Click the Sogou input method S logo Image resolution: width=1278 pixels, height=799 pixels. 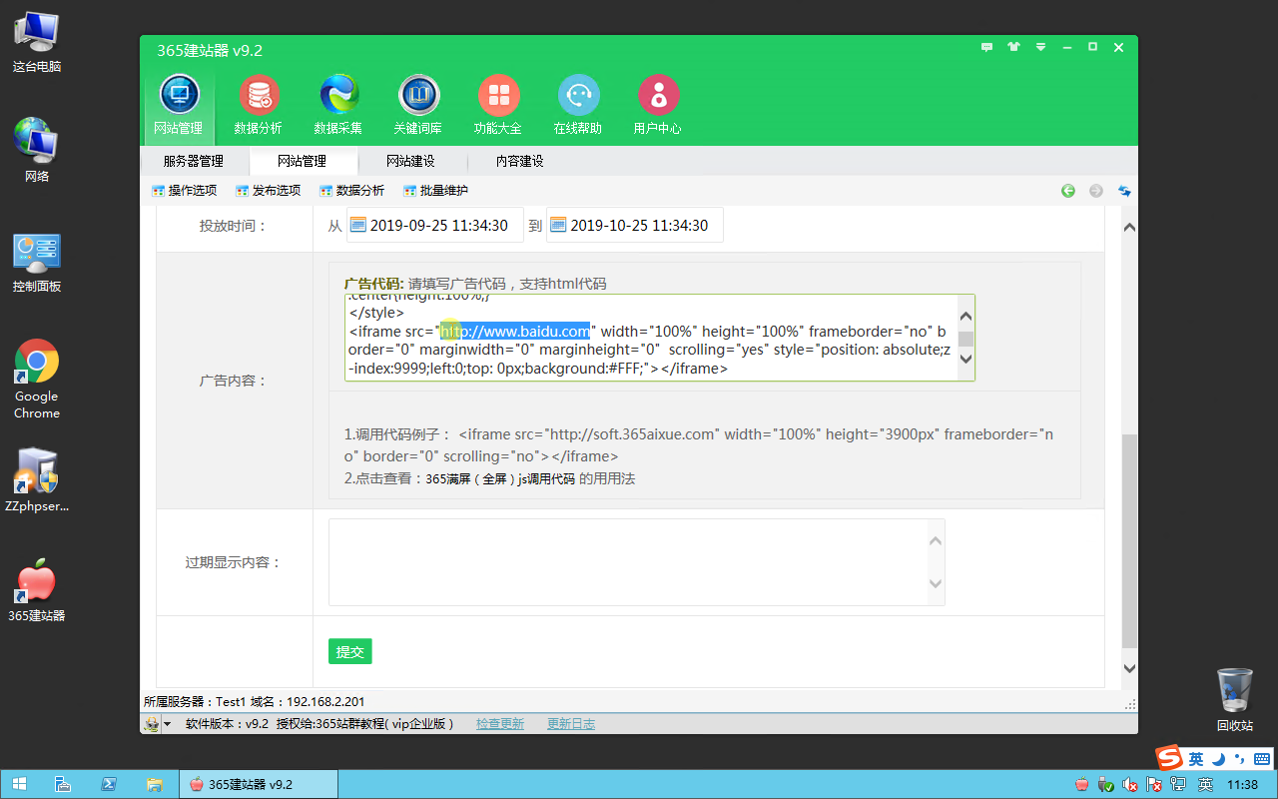(1169, 759)
